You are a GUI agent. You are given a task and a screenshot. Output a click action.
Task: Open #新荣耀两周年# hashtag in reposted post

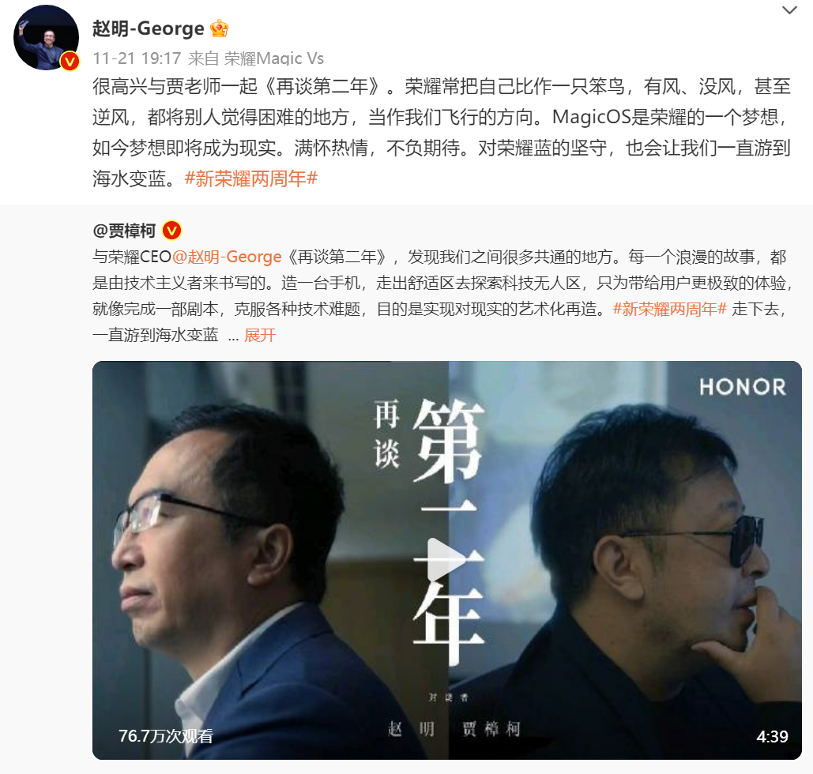point(670,309)
